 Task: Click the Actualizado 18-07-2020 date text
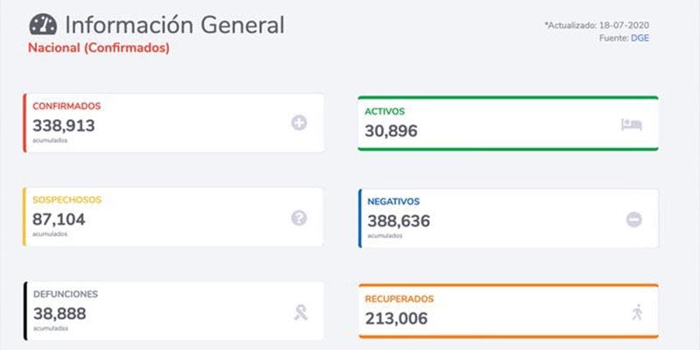pos(598,25)
